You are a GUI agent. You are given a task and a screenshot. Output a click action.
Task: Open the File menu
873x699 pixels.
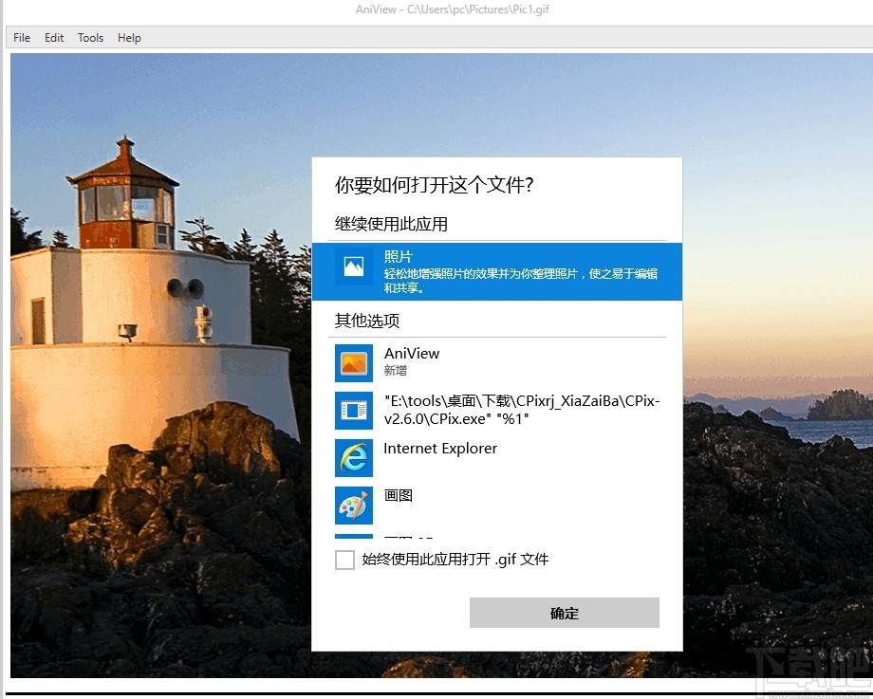21,37
